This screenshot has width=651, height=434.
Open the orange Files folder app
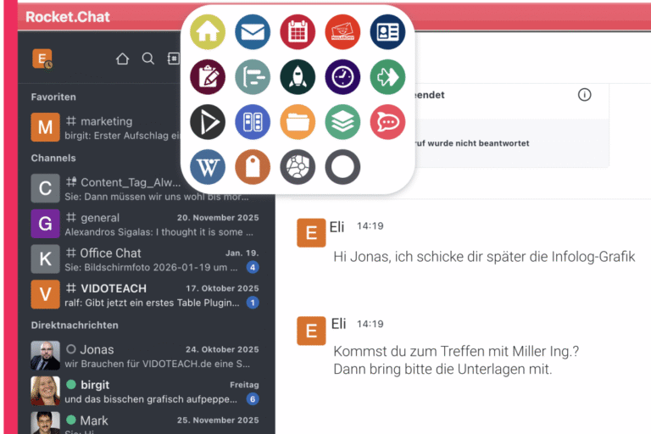(298, 122)
